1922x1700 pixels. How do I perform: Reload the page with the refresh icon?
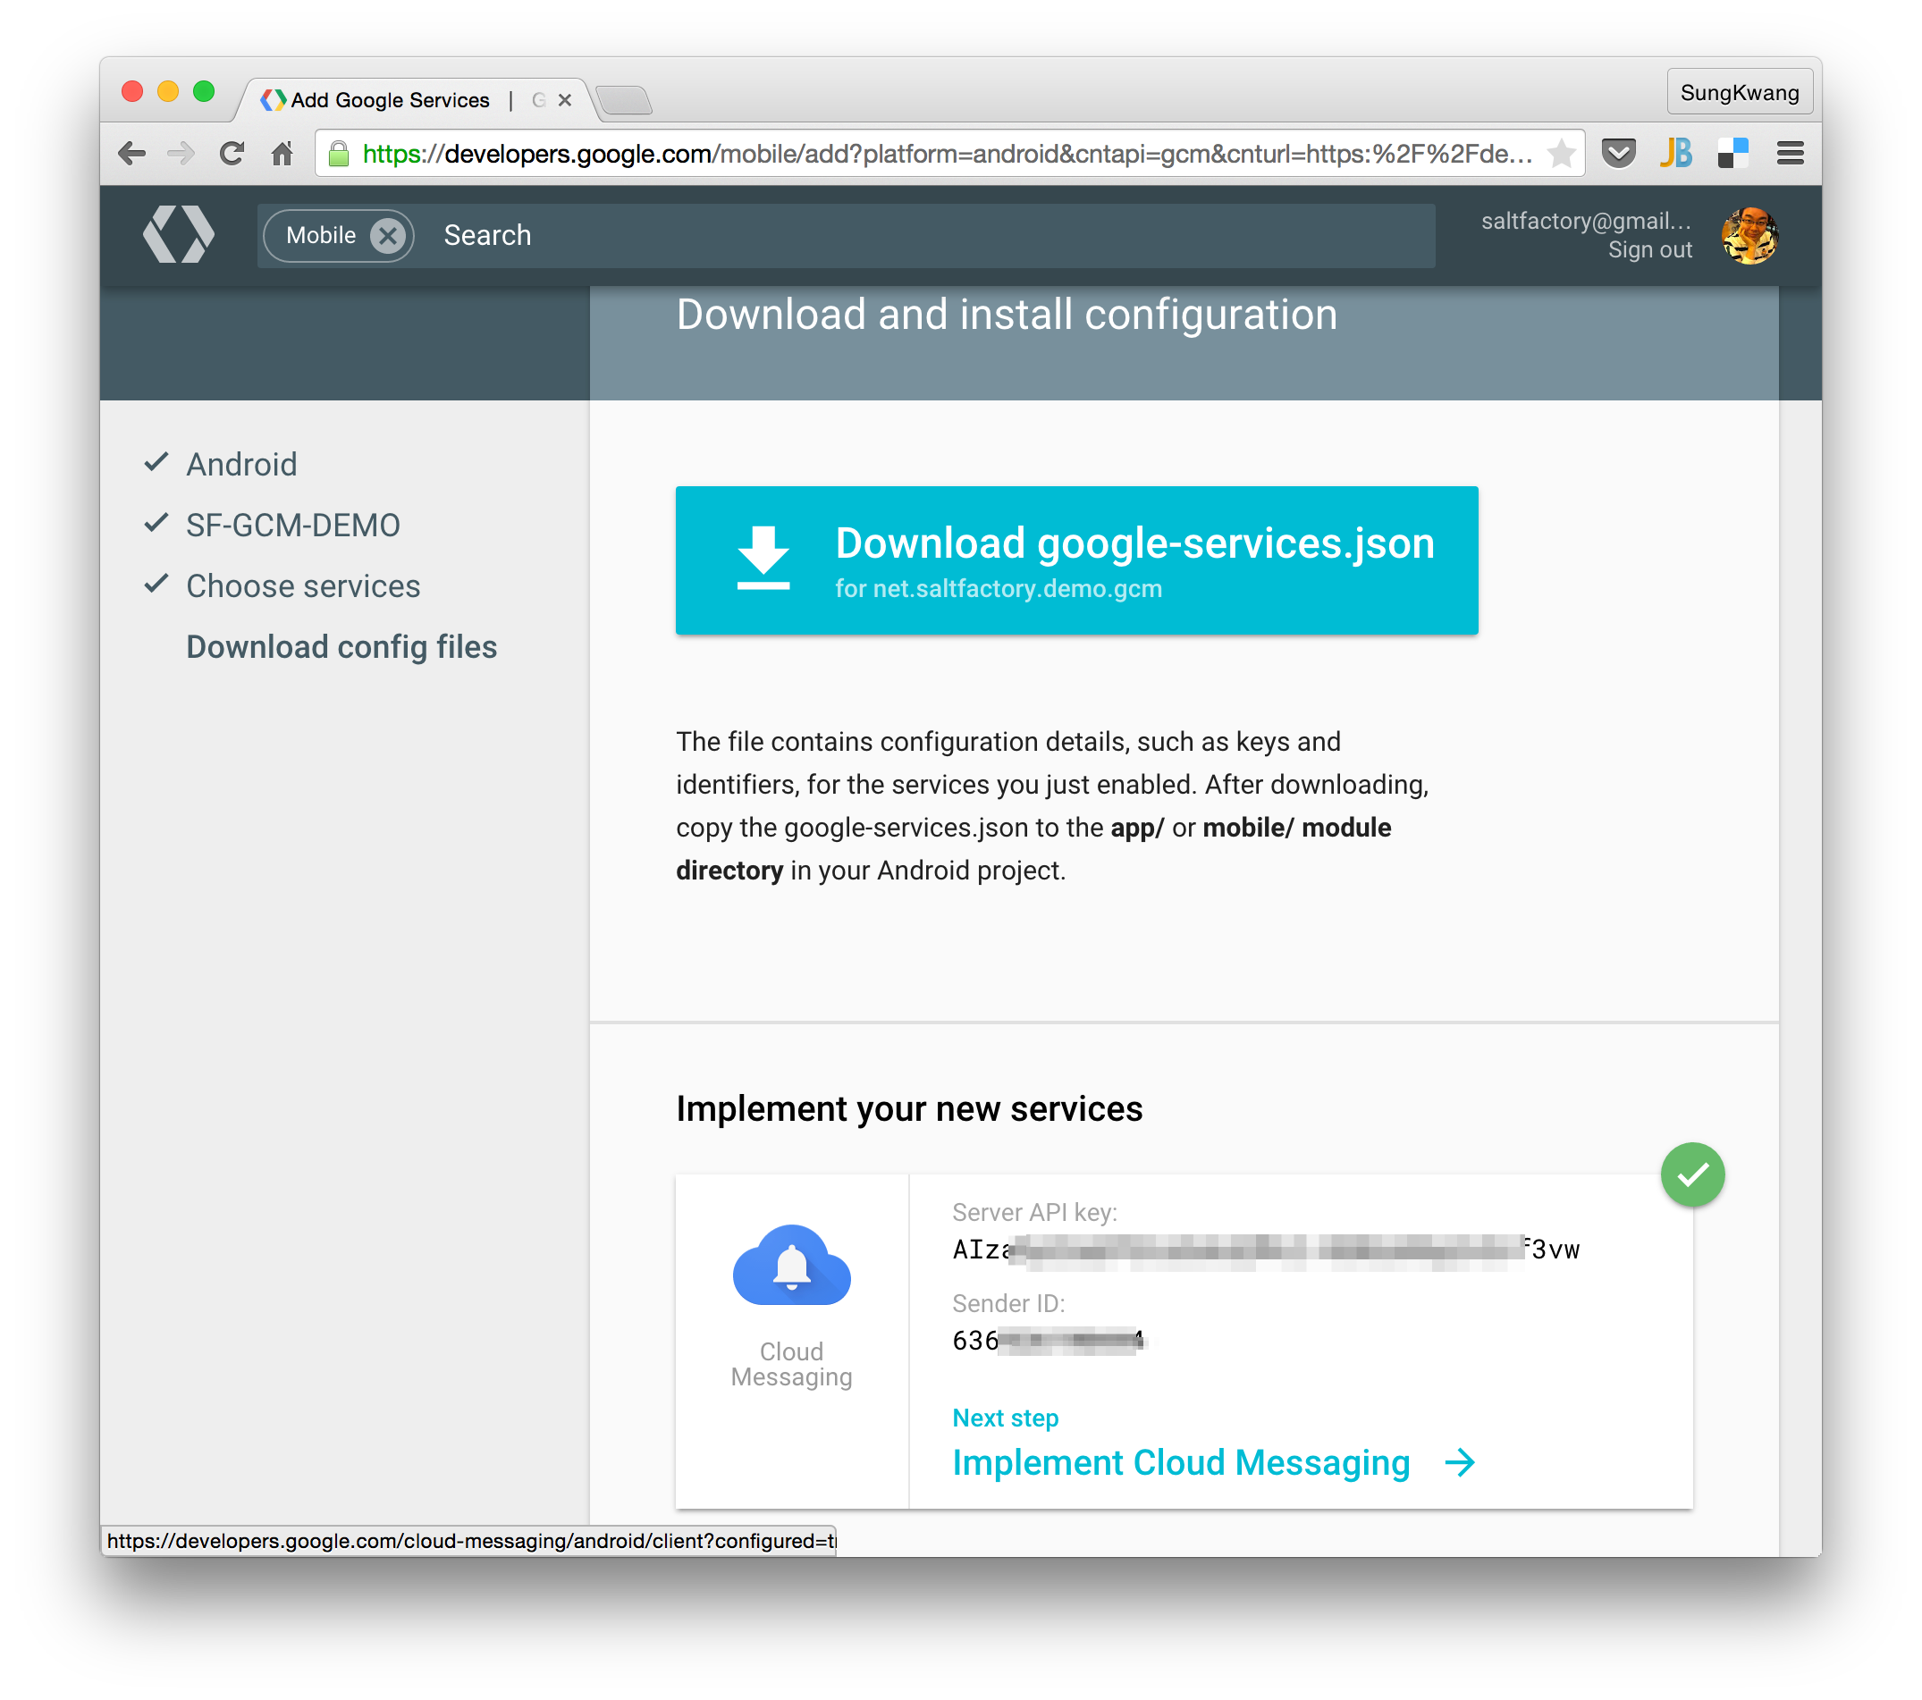232,153
